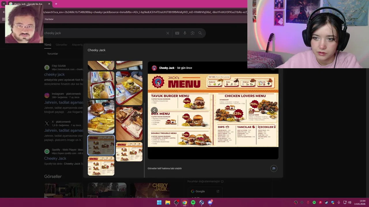The image size is (369, 207).
Task: Open a new Chrome tab
Action: pyautogui.click(x=56, y=4)
